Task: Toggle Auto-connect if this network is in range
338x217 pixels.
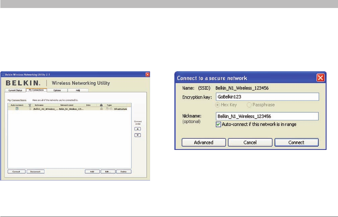Action: 219,124
